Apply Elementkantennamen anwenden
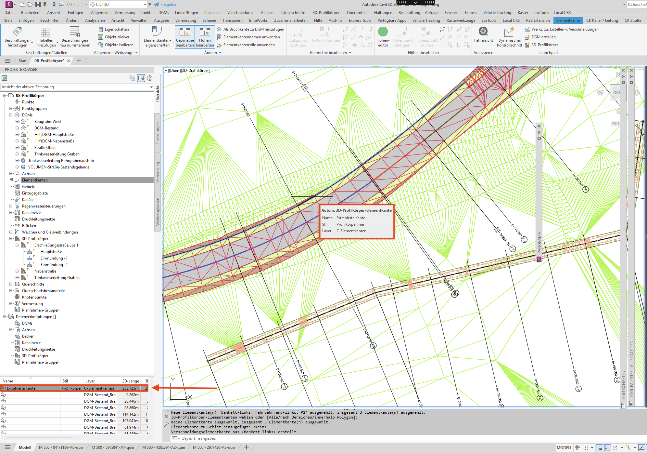This screenshot has width=647, height=453. pyautogui.click(x=248, y=37)
